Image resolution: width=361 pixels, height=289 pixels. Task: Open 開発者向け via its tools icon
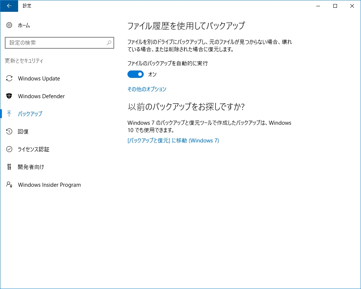(x=9, y=167)
